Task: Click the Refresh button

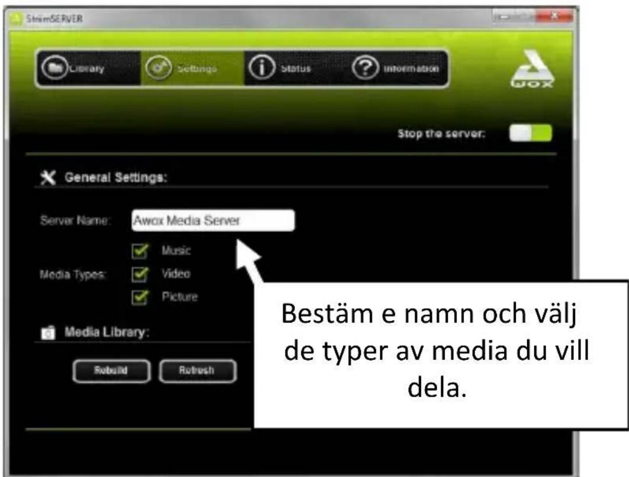Action: (x=197, y=370)
